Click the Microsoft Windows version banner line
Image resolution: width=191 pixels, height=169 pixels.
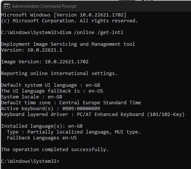coord(64,15)
